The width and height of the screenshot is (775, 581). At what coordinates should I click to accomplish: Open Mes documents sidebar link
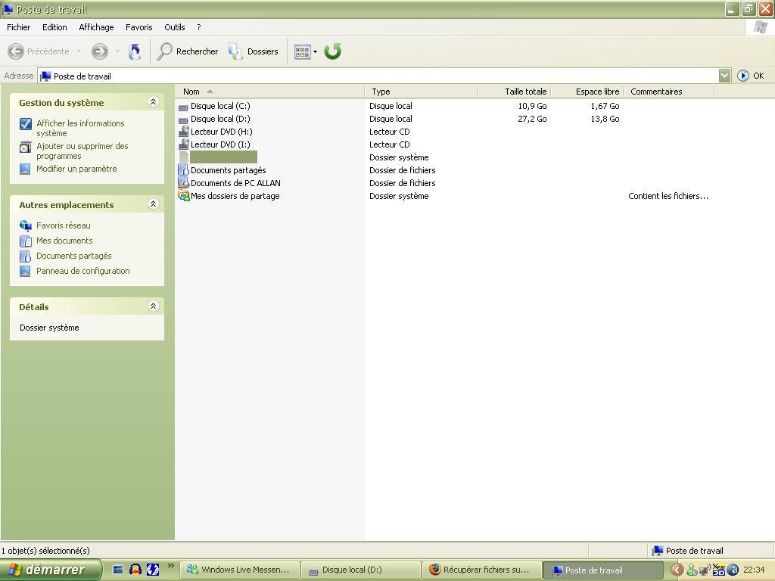point(64,241)
